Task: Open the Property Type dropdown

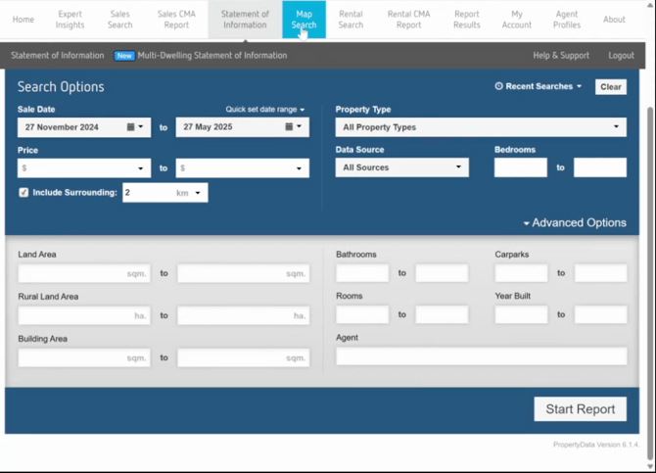Action: (x=480, y=127)
